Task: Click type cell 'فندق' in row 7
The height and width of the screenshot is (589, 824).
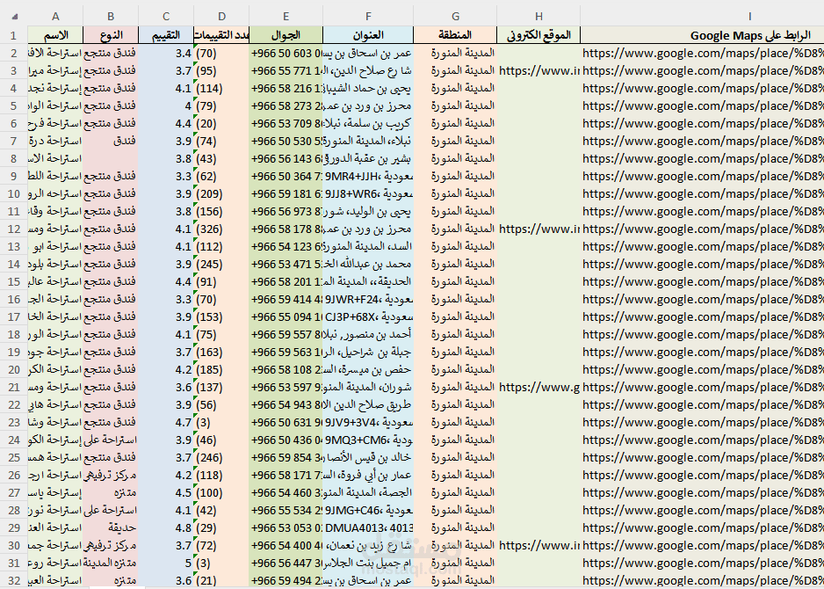Action: (111, 141)
